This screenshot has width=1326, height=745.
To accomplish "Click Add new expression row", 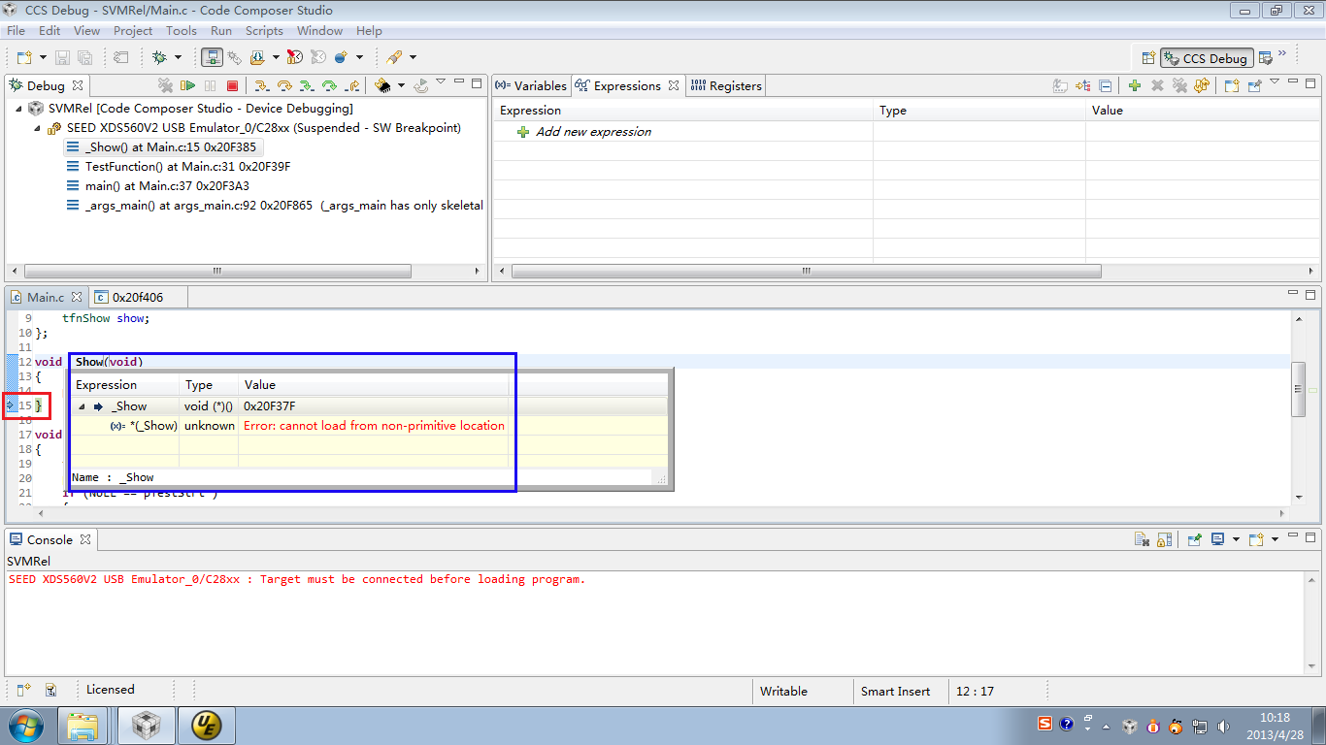I will coord(593,132).
